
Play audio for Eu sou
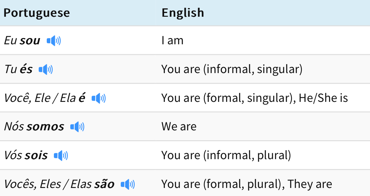coord(54,41)
